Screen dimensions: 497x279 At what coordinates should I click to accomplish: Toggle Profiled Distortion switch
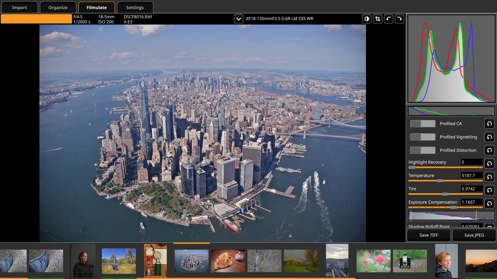[422, 150]
